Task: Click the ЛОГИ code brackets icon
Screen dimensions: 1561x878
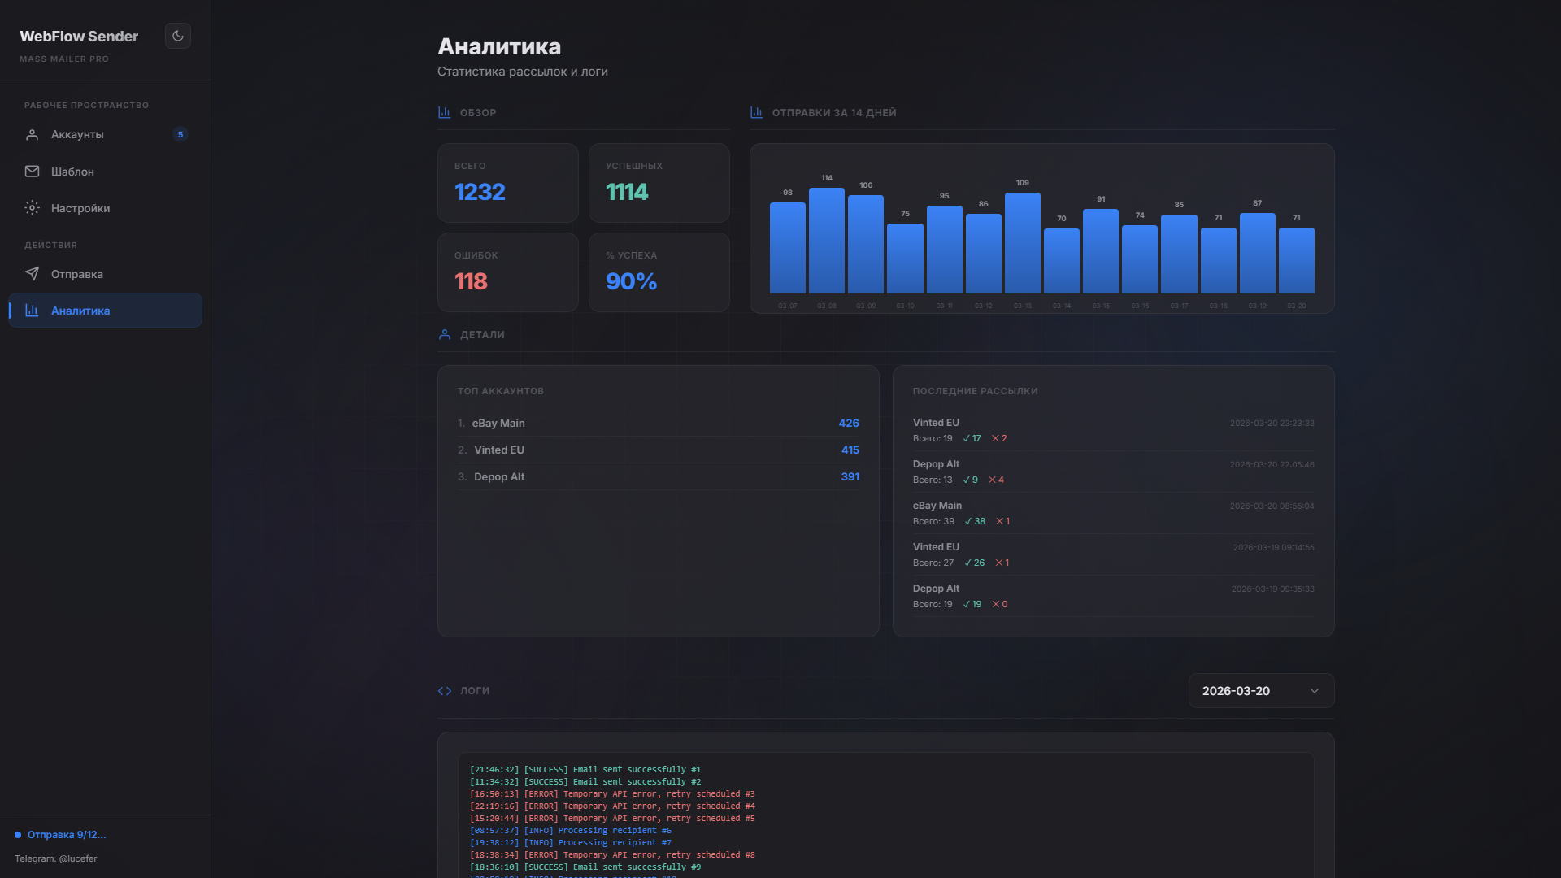Action: (445, 690)
